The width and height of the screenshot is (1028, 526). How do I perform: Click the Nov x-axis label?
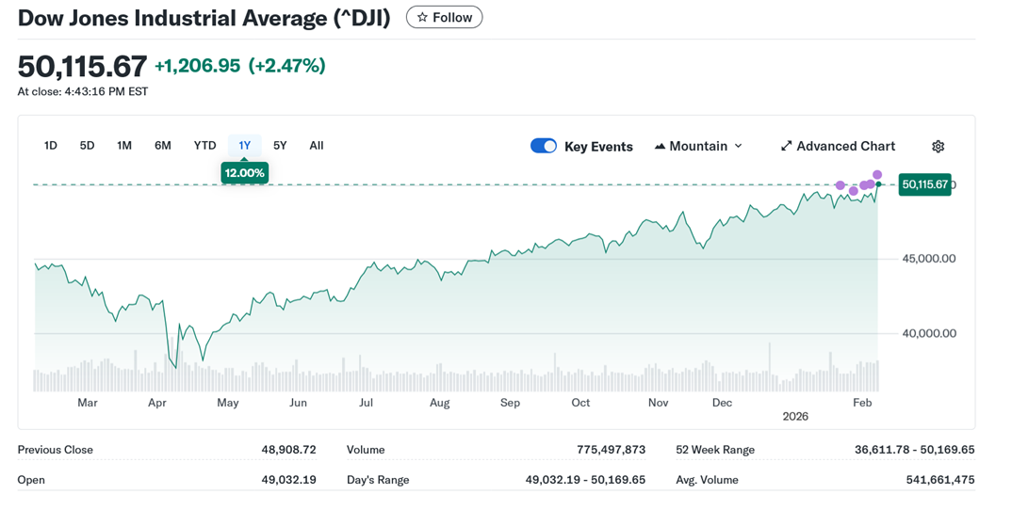(x=659, y=403)
